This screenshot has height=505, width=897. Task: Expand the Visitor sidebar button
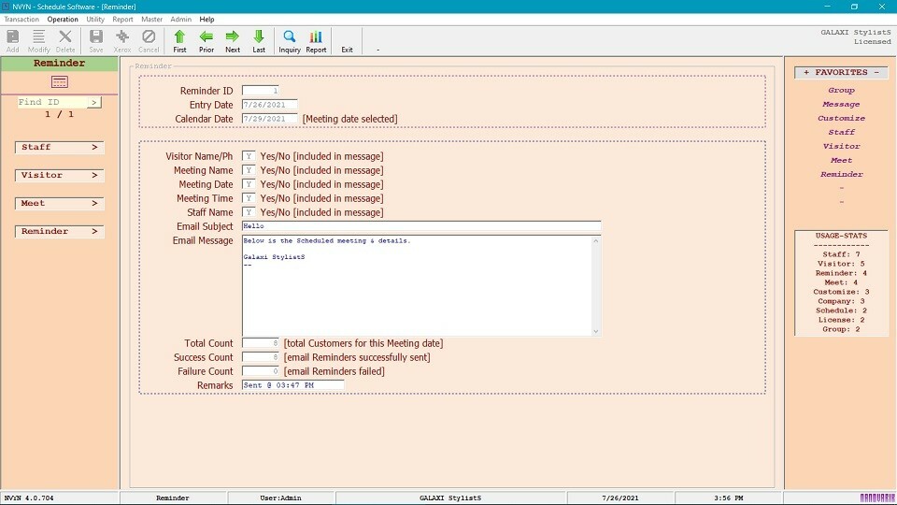point(60,175)
